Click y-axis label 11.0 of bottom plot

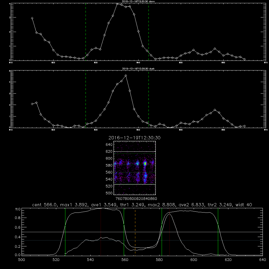18,209
